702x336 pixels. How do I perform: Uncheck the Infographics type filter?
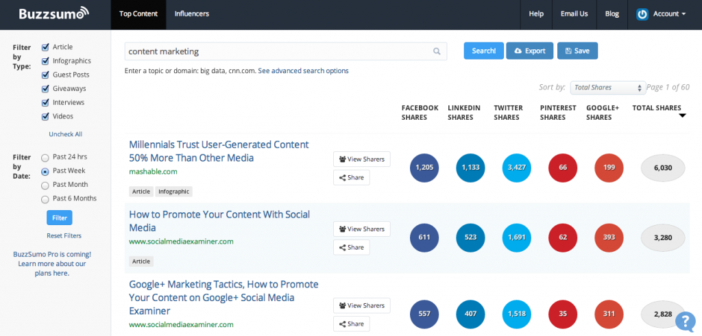(45, 61)
